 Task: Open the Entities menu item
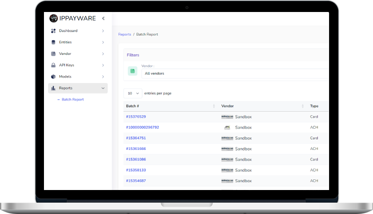65,42
